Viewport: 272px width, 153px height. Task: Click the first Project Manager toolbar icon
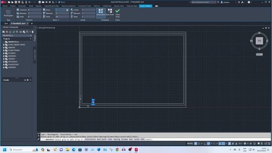[x=3, y=32]
